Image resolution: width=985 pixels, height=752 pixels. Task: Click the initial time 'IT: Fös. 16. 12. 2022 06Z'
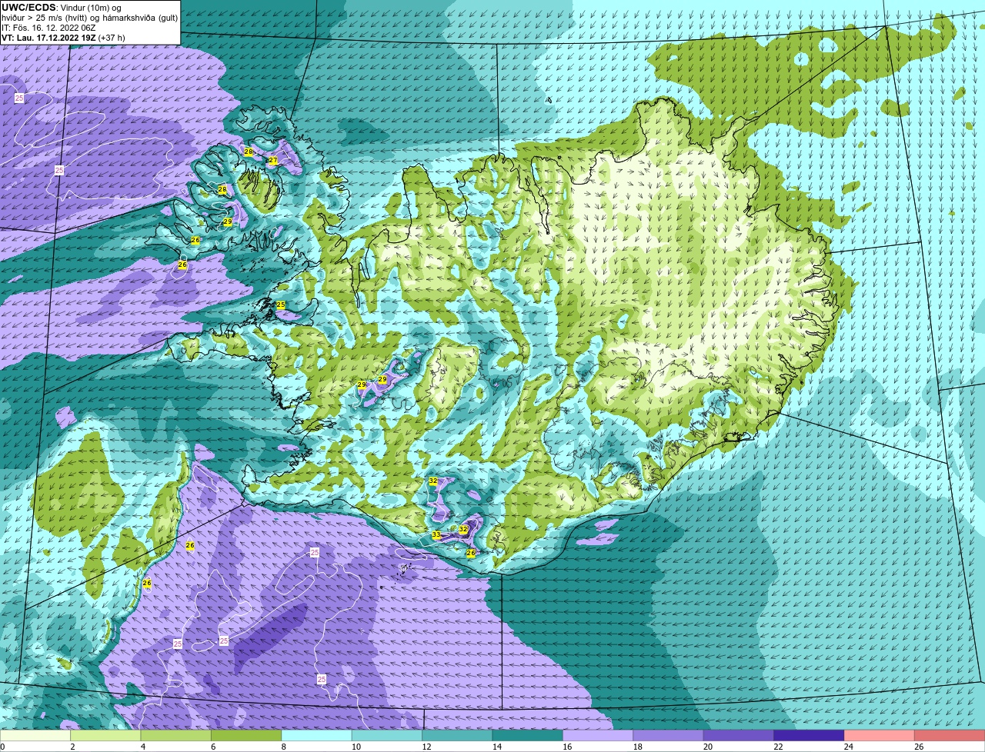click(x=48, y=28)
